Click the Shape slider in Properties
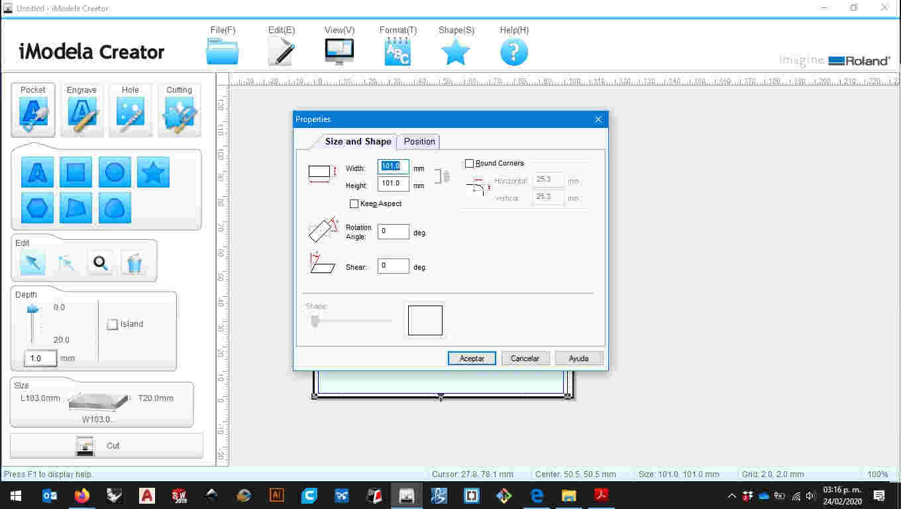This screenshot has width=901, height=509. click(315, 321)
